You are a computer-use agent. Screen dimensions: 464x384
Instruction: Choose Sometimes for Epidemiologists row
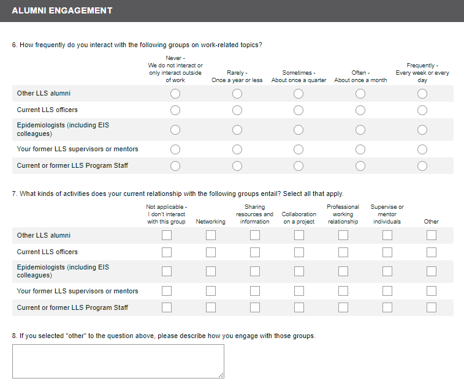[299, 130]
